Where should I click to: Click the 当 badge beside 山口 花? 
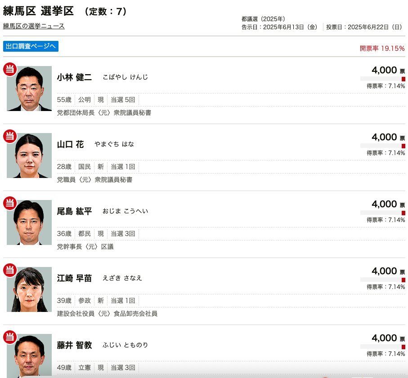tap(9, 136)
